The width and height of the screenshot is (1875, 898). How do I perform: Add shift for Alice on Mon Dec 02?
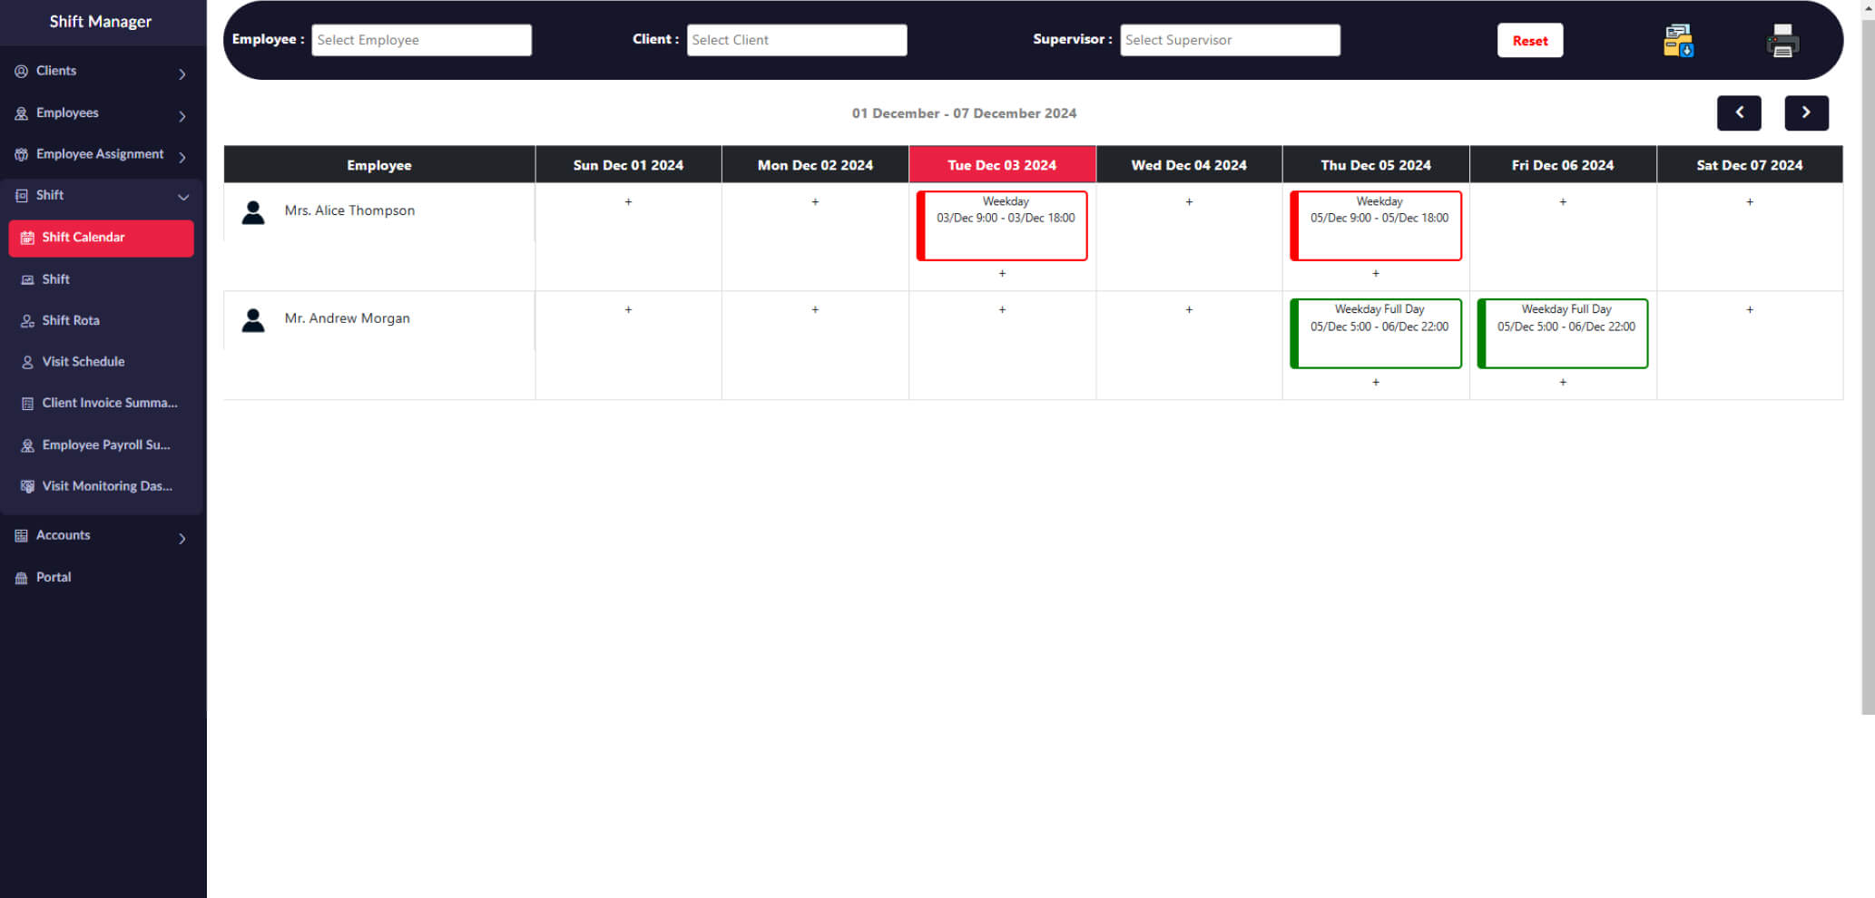click(x=815, y=201)
